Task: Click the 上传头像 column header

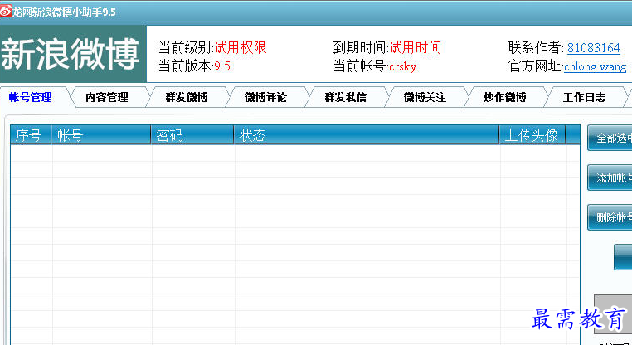Action: tap(532, 135)
